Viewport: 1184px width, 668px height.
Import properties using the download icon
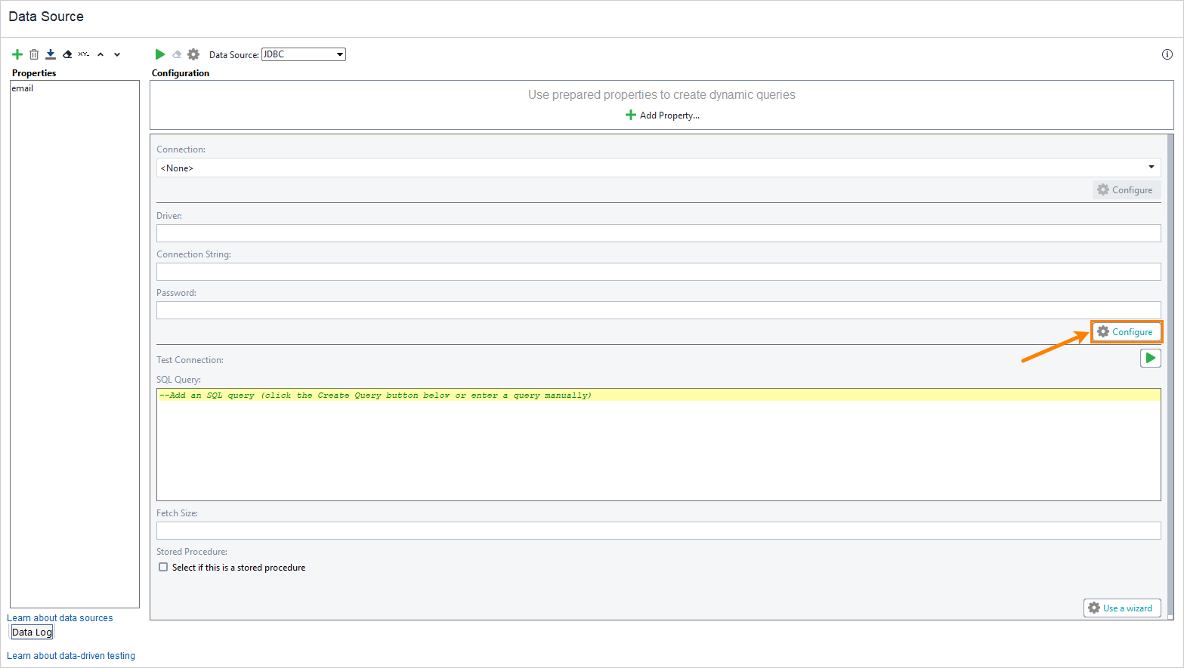click(50, 54)
